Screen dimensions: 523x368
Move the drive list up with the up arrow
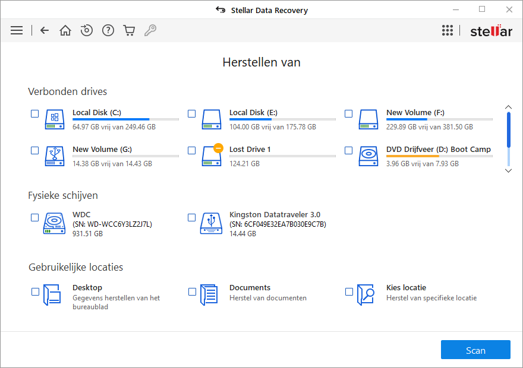click(508, 107)
